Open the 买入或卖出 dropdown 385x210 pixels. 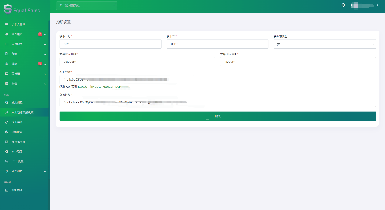point(325,44)
